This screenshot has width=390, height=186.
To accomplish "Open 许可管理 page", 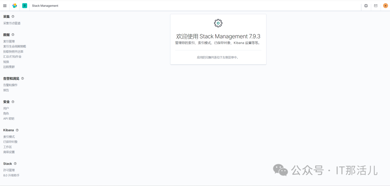I will point(9,170).
